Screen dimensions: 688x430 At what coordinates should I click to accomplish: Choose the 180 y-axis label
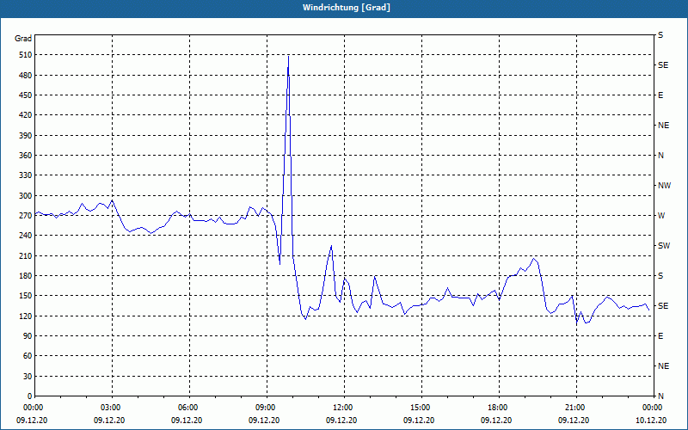[26, 276]
